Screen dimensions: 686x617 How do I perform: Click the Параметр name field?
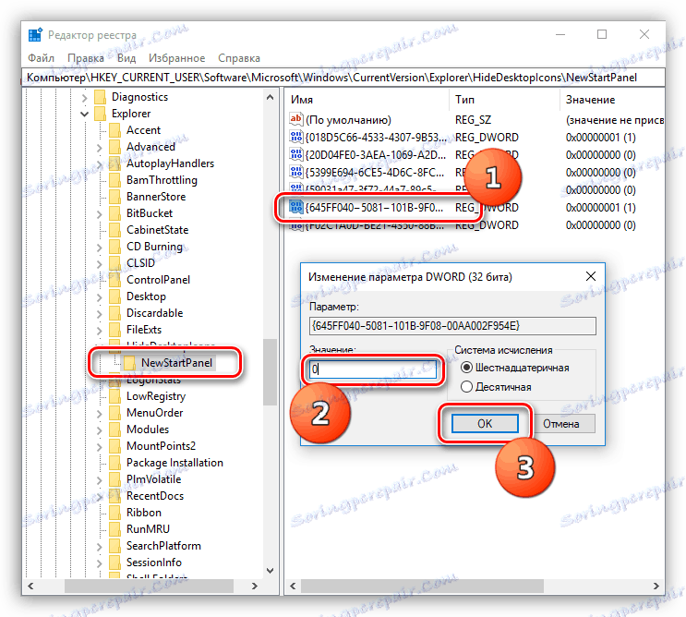[452, 325]
